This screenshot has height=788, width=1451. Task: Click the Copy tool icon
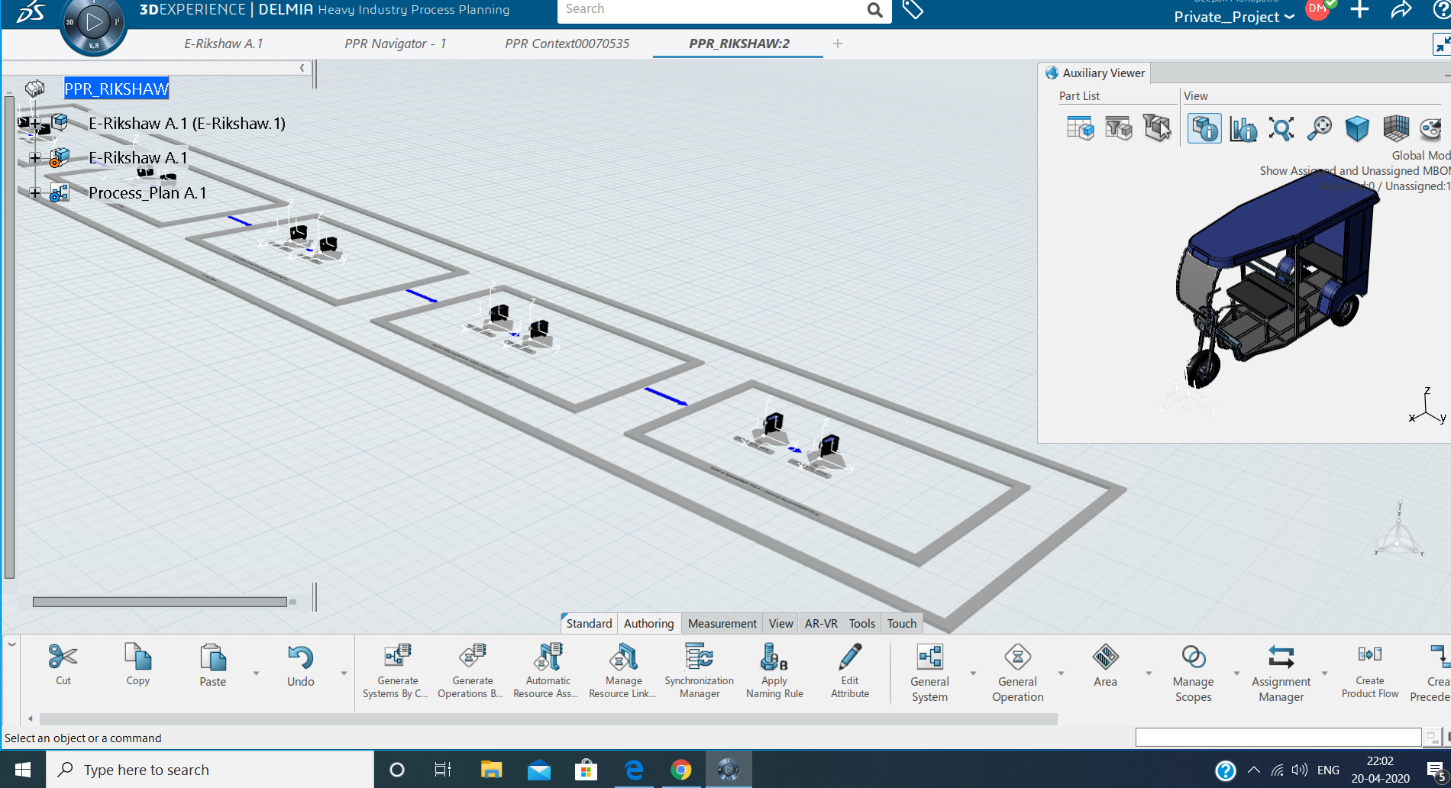(x=138, y=657)
